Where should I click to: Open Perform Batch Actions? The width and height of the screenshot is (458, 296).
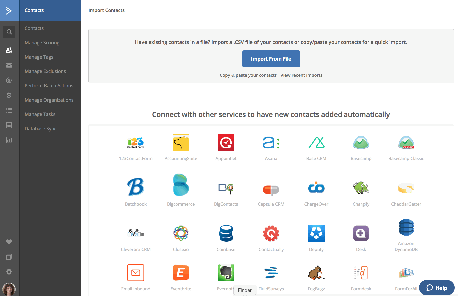pyautogui.click(x=49, y=86)
